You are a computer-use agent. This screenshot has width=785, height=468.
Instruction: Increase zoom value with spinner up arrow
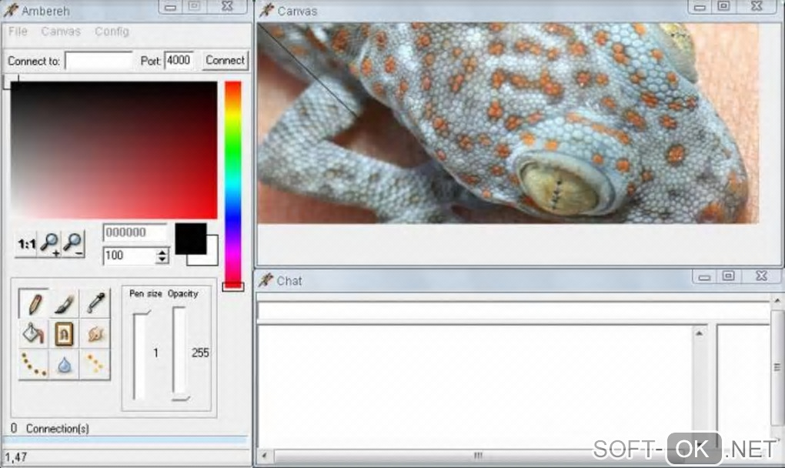pyautogui.click(x=162, y=252)
